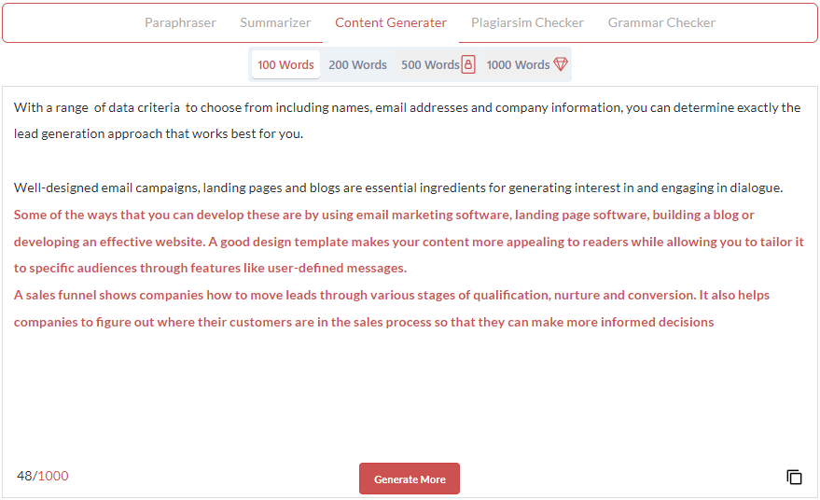This screenshot has height=500, width=820.
Task: Open the Grammar Checker tab
Action: 661,23
